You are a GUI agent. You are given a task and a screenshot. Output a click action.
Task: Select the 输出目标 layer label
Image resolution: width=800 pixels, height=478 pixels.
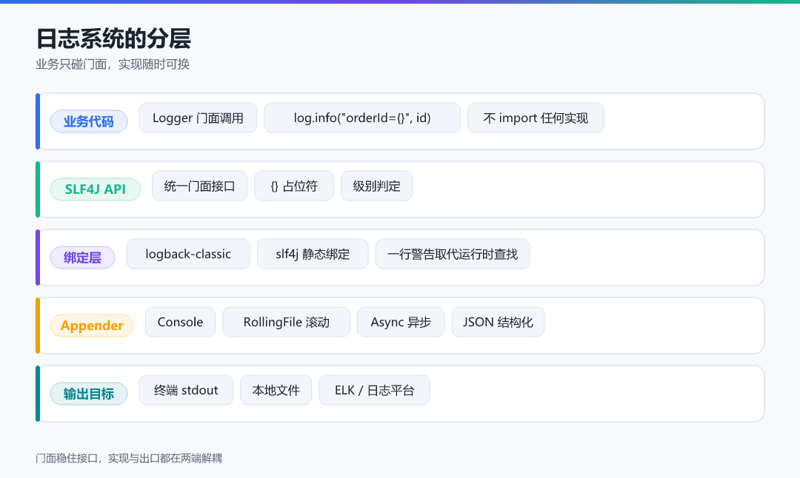pyautogui.click(x=89, y=394)
